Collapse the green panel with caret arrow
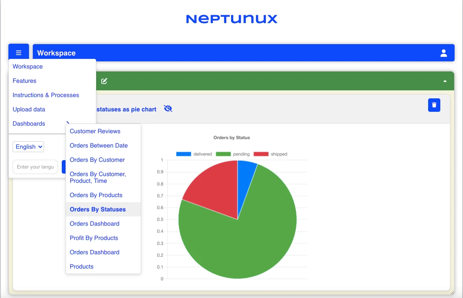Viewport: 463px width, 298px height. coord(445,81)
